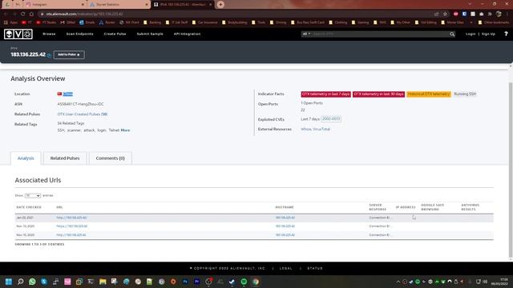Select the Analysis tab
The image size is (513, 288).
pyautogui.click(x=26, y=158)
